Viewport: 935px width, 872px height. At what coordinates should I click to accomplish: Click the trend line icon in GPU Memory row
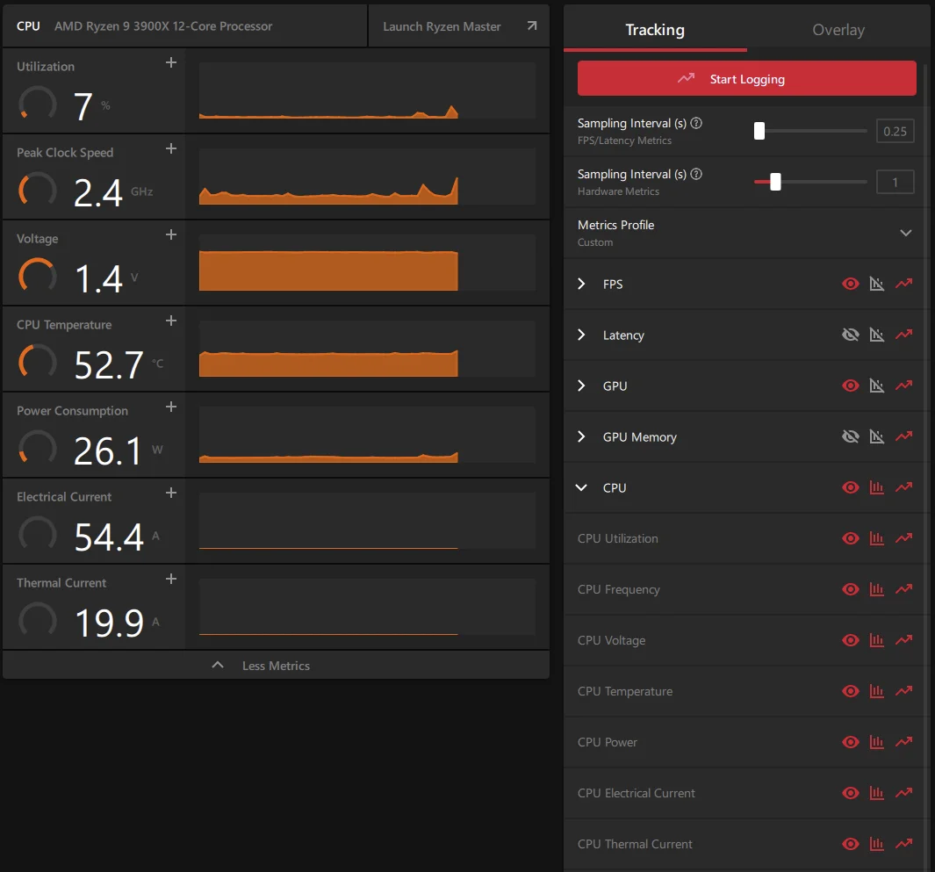coord(904,436)
